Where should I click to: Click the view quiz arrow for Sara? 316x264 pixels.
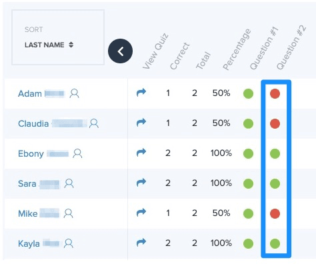pyautogui.click(x=141, y=182)
